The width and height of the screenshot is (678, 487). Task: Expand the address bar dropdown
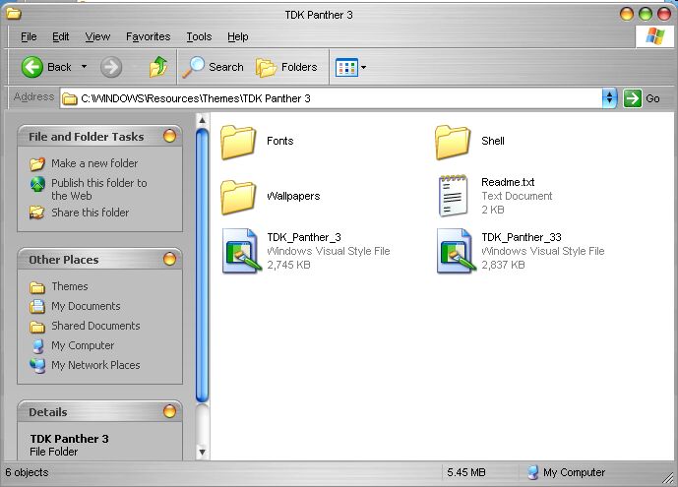[x=609, y=98]
